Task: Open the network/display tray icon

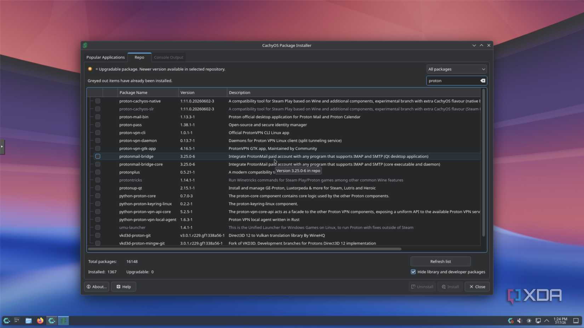Action: point(538,321)
